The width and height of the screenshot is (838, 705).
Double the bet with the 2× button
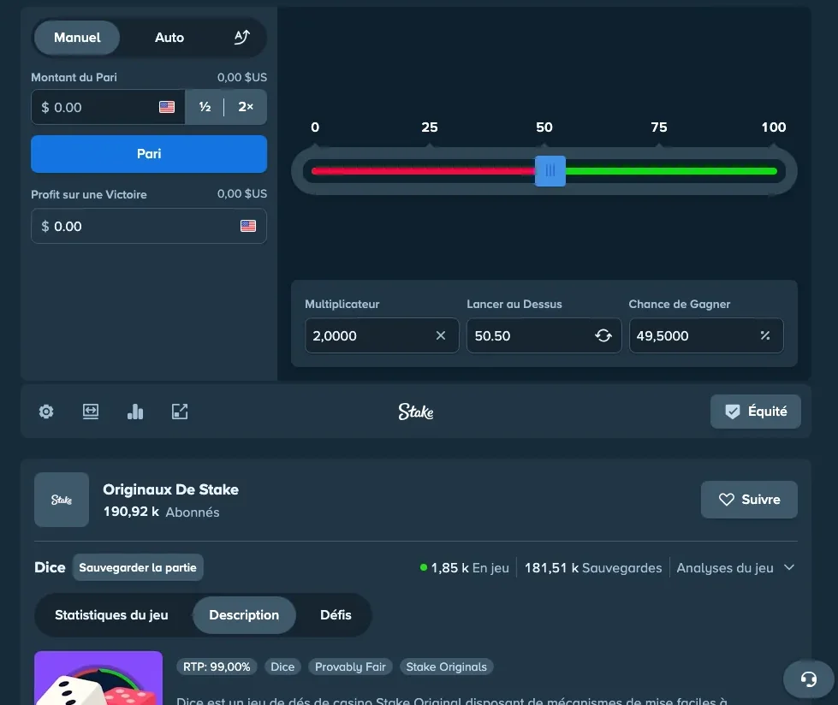(246, 107)
